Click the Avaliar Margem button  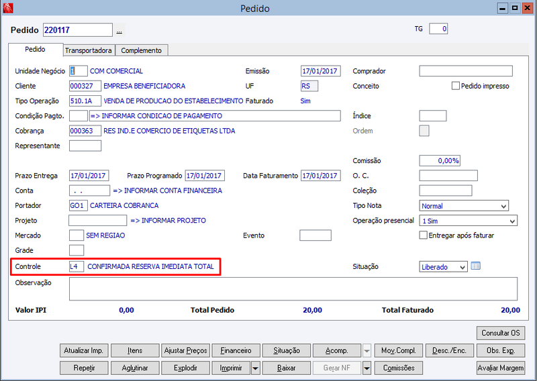500,368
